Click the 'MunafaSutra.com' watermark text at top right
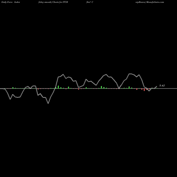This screenshot has height=177, width=177. 155,2
